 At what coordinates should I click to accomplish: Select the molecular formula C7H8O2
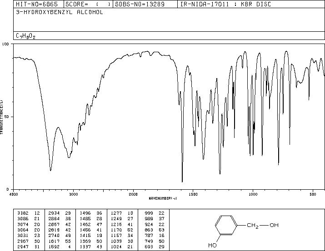25,36
